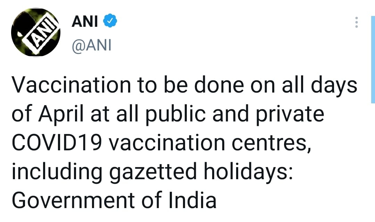
Task: Click the blue vertical bar at right edge
Action: 373,60
